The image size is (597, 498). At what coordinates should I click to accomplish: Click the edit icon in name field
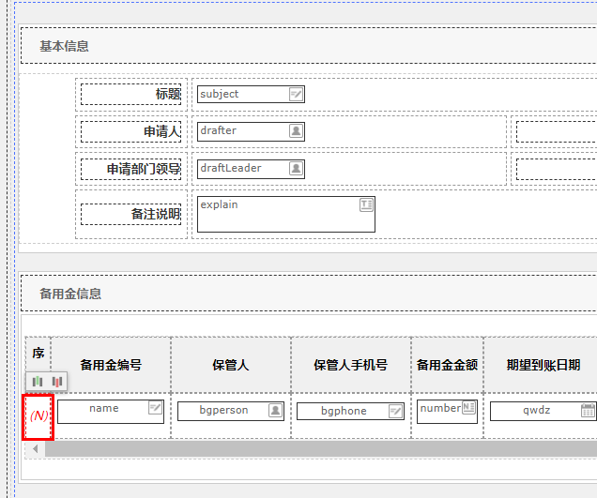155,408
